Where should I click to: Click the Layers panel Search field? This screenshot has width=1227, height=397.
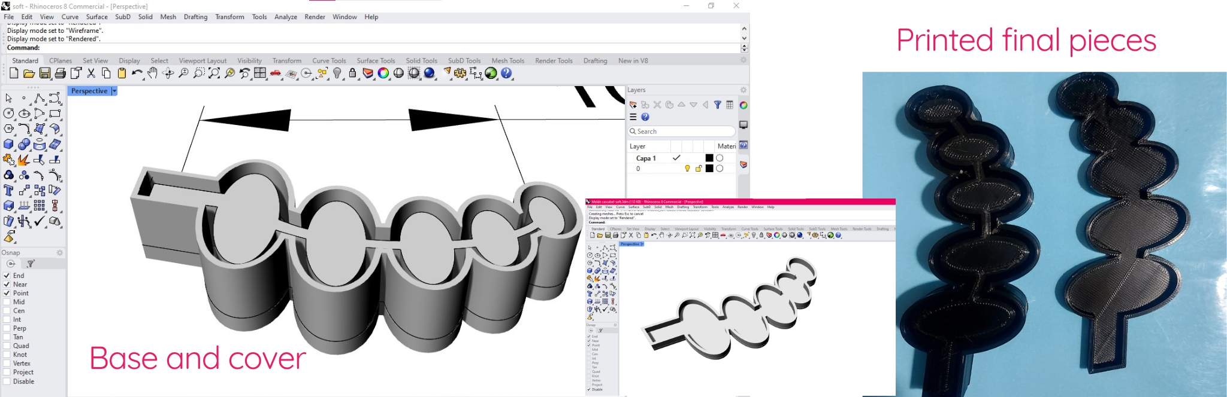point(681,132)
